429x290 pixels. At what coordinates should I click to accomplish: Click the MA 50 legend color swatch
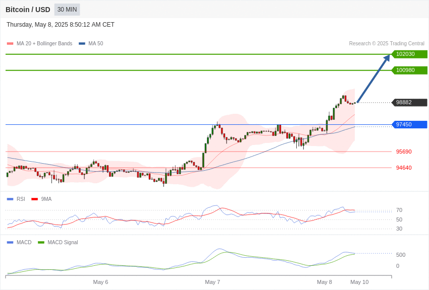(x=82, y=44)
